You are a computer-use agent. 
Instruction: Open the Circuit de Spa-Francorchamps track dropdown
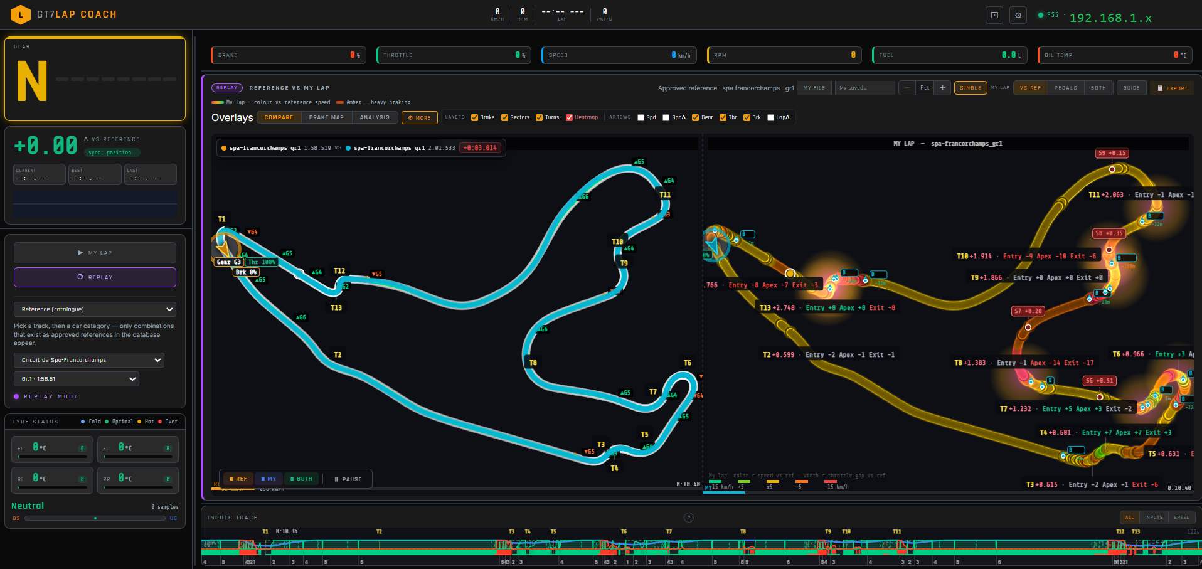point(89,360)
